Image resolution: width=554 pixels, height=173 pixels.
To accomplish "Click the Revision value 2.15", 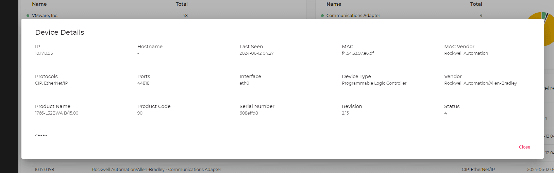I will (345, 113).
